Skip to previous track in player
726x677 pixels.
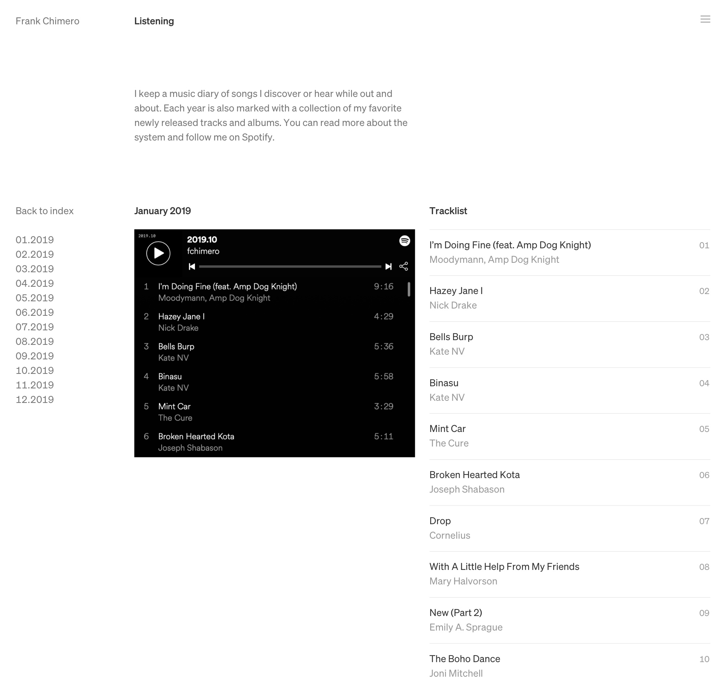(192, 266)
